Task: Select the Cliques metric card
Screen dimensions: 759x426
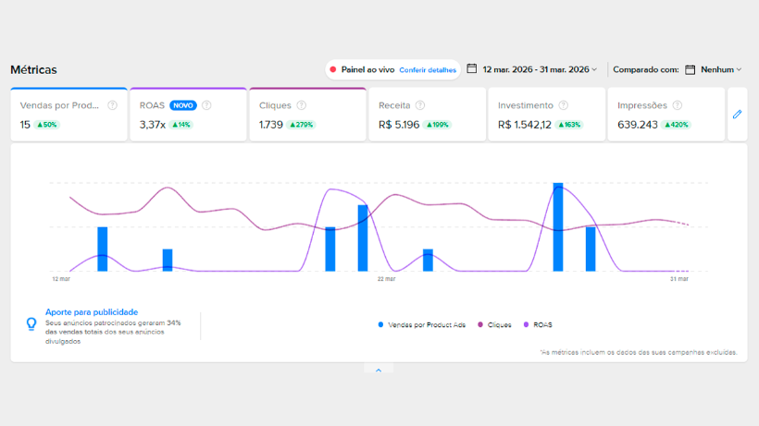Action: [308, 115]
